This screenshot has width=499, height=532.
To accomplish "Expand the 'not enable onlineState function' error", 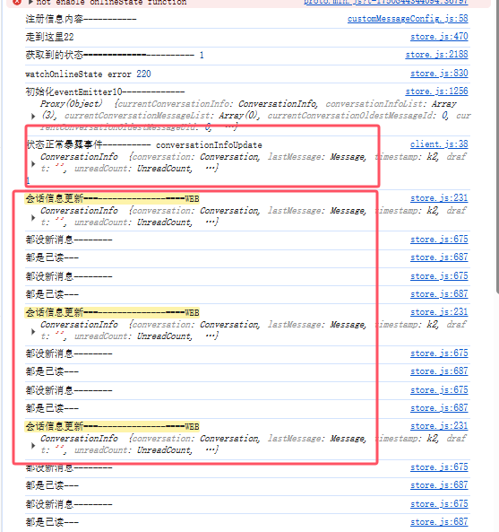I will [x=30, y=2].
